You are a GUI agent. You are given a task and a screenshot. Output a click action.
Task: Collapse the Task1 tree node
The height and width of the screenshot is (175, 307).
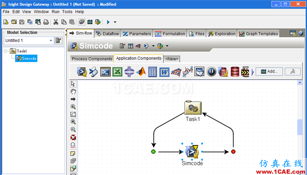[x=5, y=51]
